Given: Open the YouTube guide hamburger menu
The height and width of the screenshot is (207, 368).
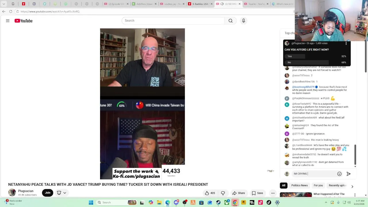Looking at the screenshot, I should pyautogui.click(x=8, y=21).
